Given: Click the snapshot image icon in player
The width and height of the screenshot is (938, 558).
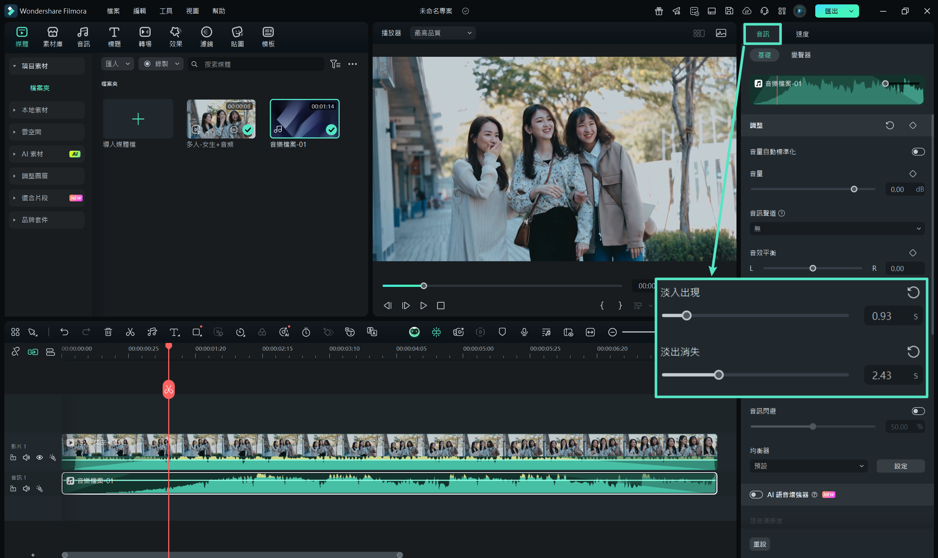Looking at the screenshot, I should tap(721, 33).
